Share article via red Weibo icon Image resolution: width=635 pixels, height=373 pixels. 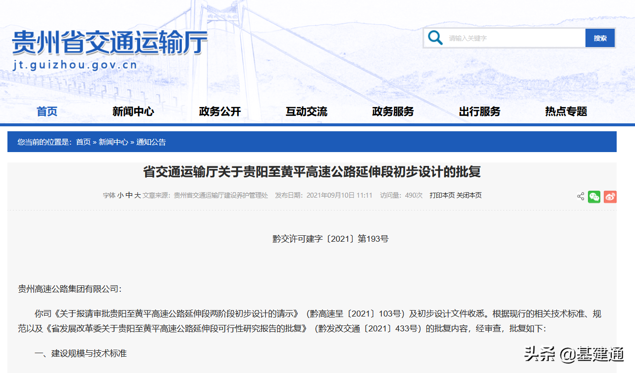(x=610, y=197)
